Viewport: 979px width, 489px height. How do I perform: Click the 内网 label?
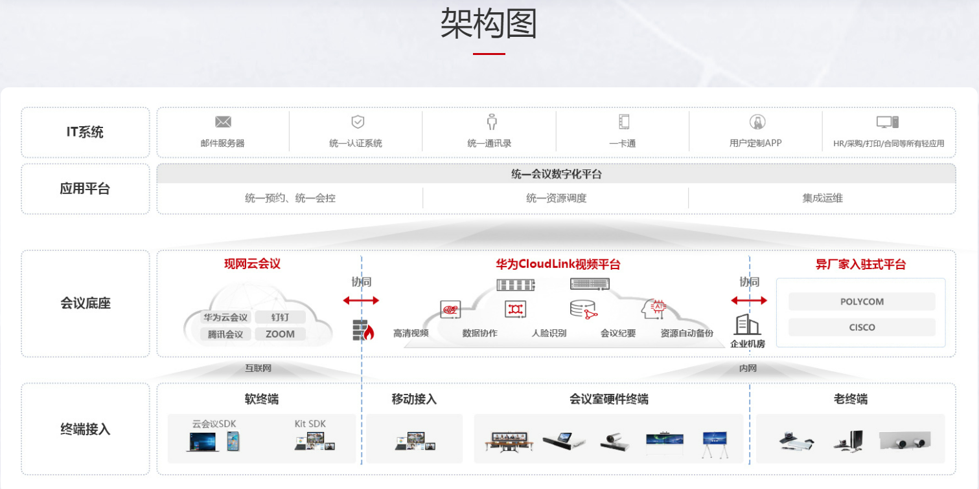click(748, 368)
